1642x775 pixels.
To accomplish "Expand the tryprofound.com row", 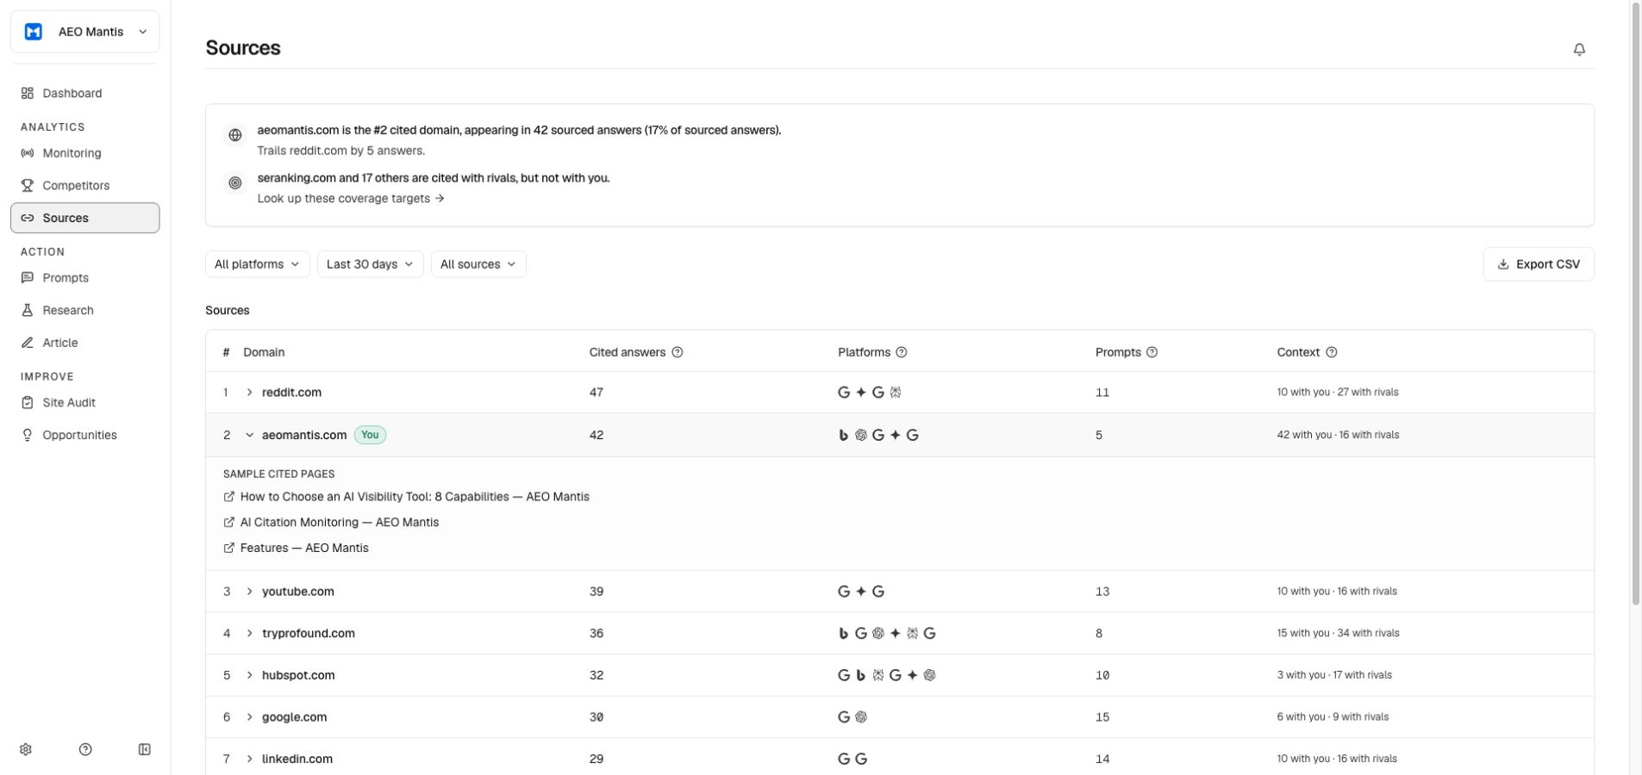I will pos(249,633).
